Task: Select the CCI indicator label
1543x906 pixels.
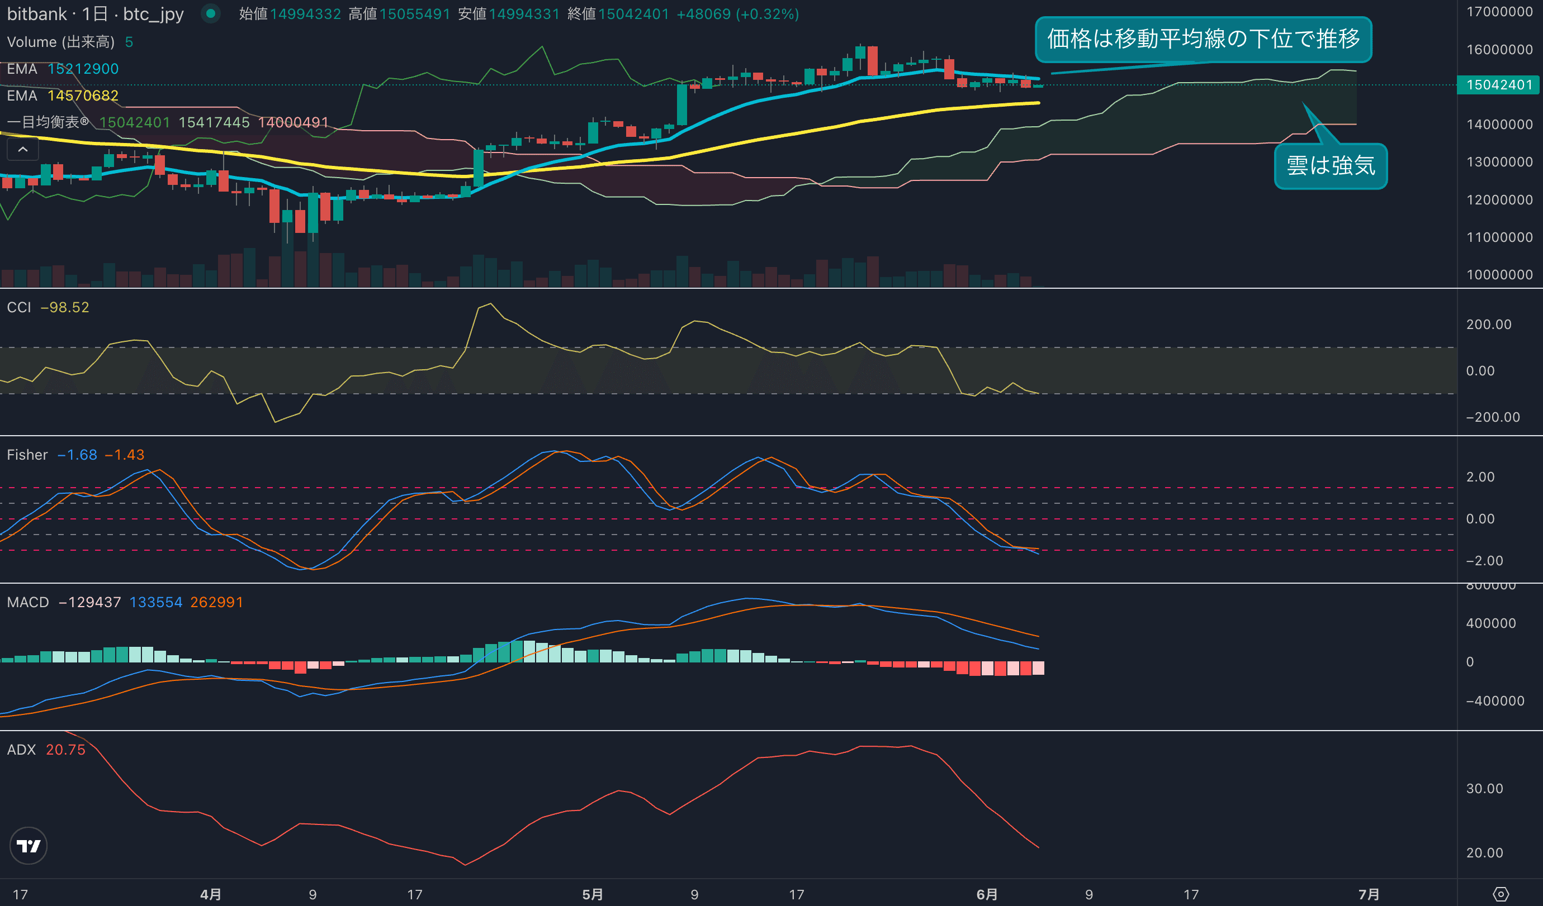Action: (x=18, y=307)
